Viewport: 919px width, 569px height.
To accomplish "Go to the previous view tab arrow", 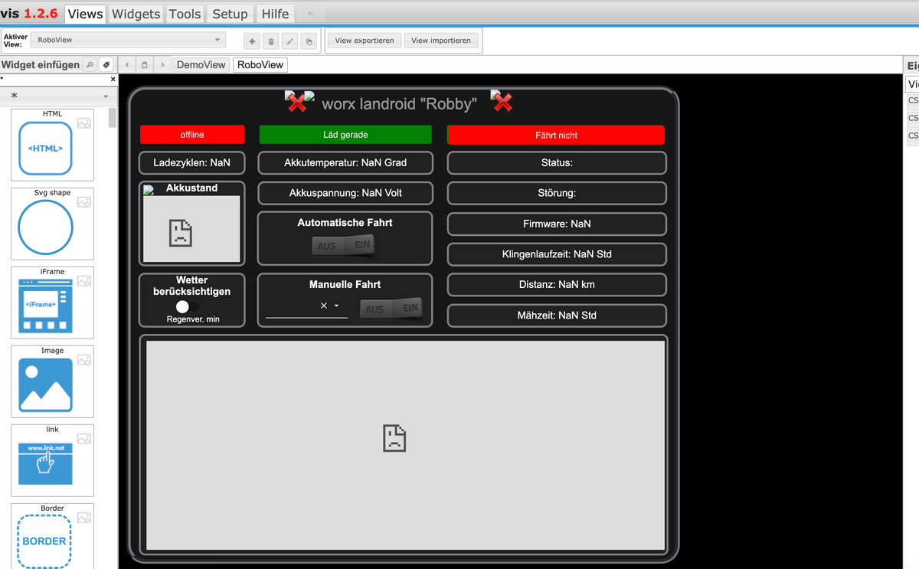I will click(127, 65).
